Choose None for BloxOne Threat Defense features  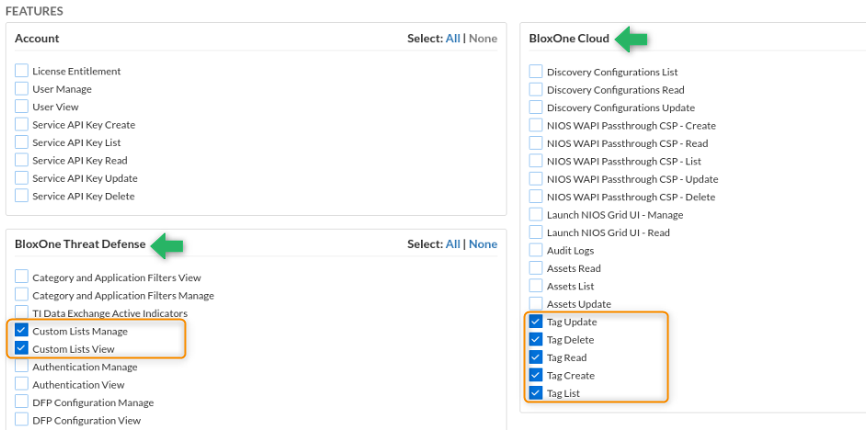(x=483, y=244)
